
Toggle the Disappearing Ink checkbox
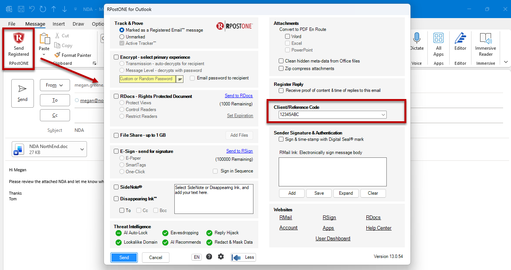pyautogui.click(x=116, y=199)
